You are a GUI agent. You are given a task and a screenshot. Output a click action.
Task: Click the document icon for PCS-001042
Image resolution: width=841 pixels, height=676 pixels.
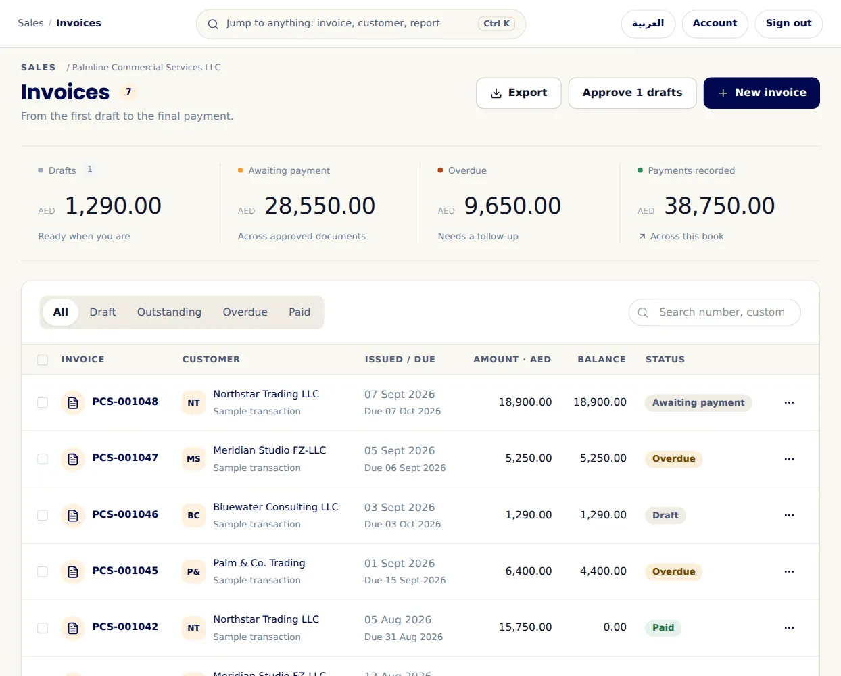click(x=73, y=628)
